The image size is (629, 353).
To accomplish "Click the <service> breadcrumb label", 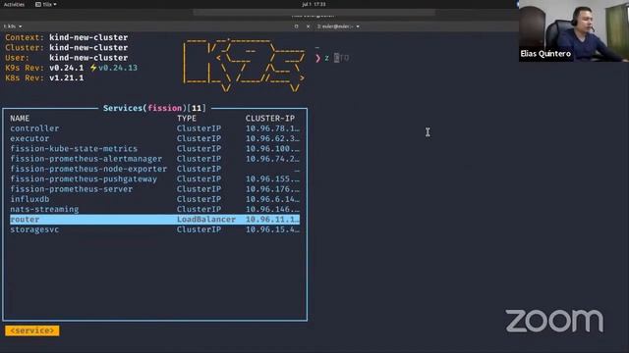I will 32,330.
